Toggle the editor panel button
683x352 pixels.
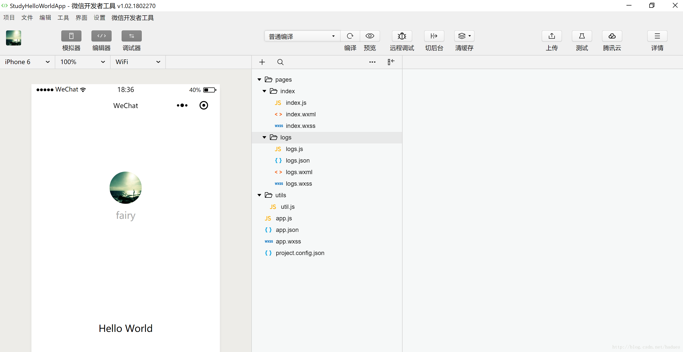point(101,36)
